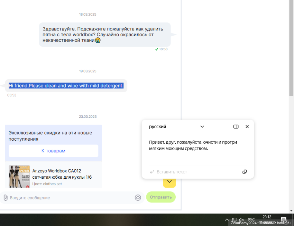This screenshot has height=226, width=294.
Task: Switch the РУС keyboard language indicator
Action: (x=251, y=219)
